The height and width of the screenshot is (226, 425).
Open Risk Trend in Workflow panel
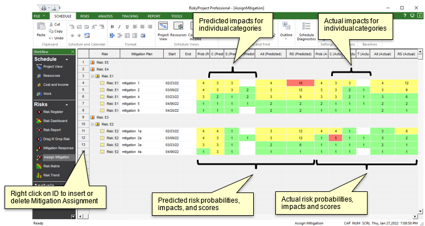tap(48, 175)
